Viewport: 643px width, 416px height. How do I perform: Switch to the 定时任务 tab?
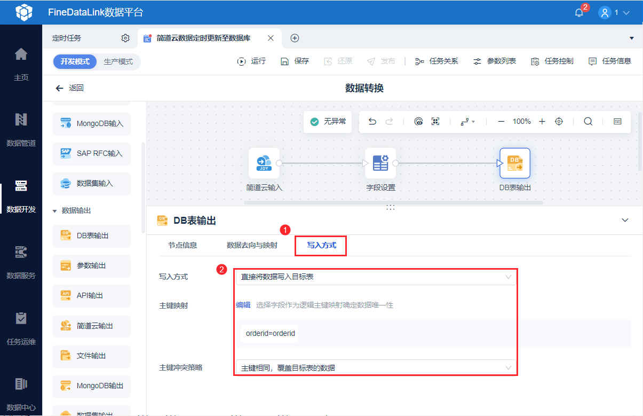pyautogui.click(x=67, y=38)
